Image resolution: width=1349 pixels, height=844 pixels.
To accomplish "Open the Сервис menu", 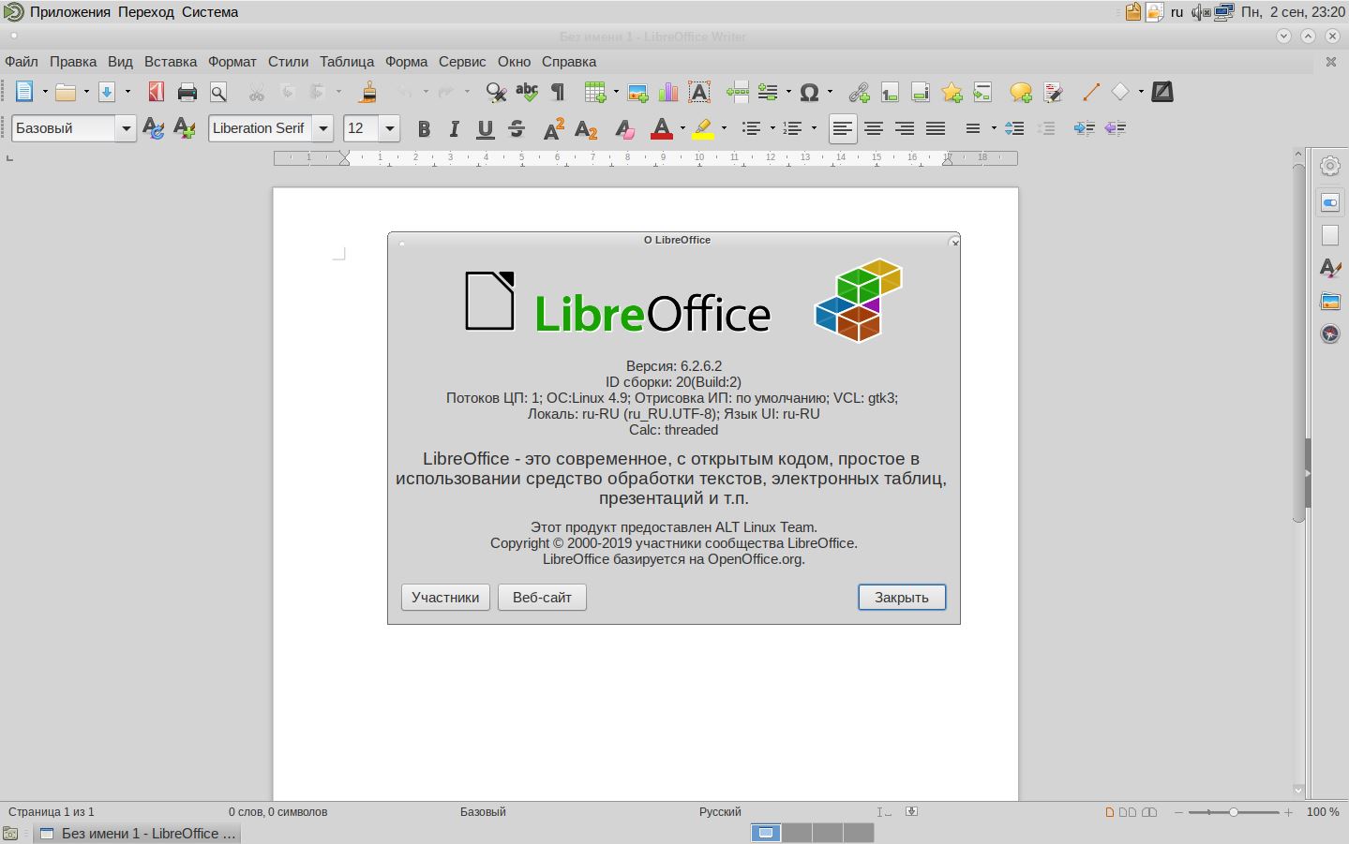I will [x=462, y=62].
